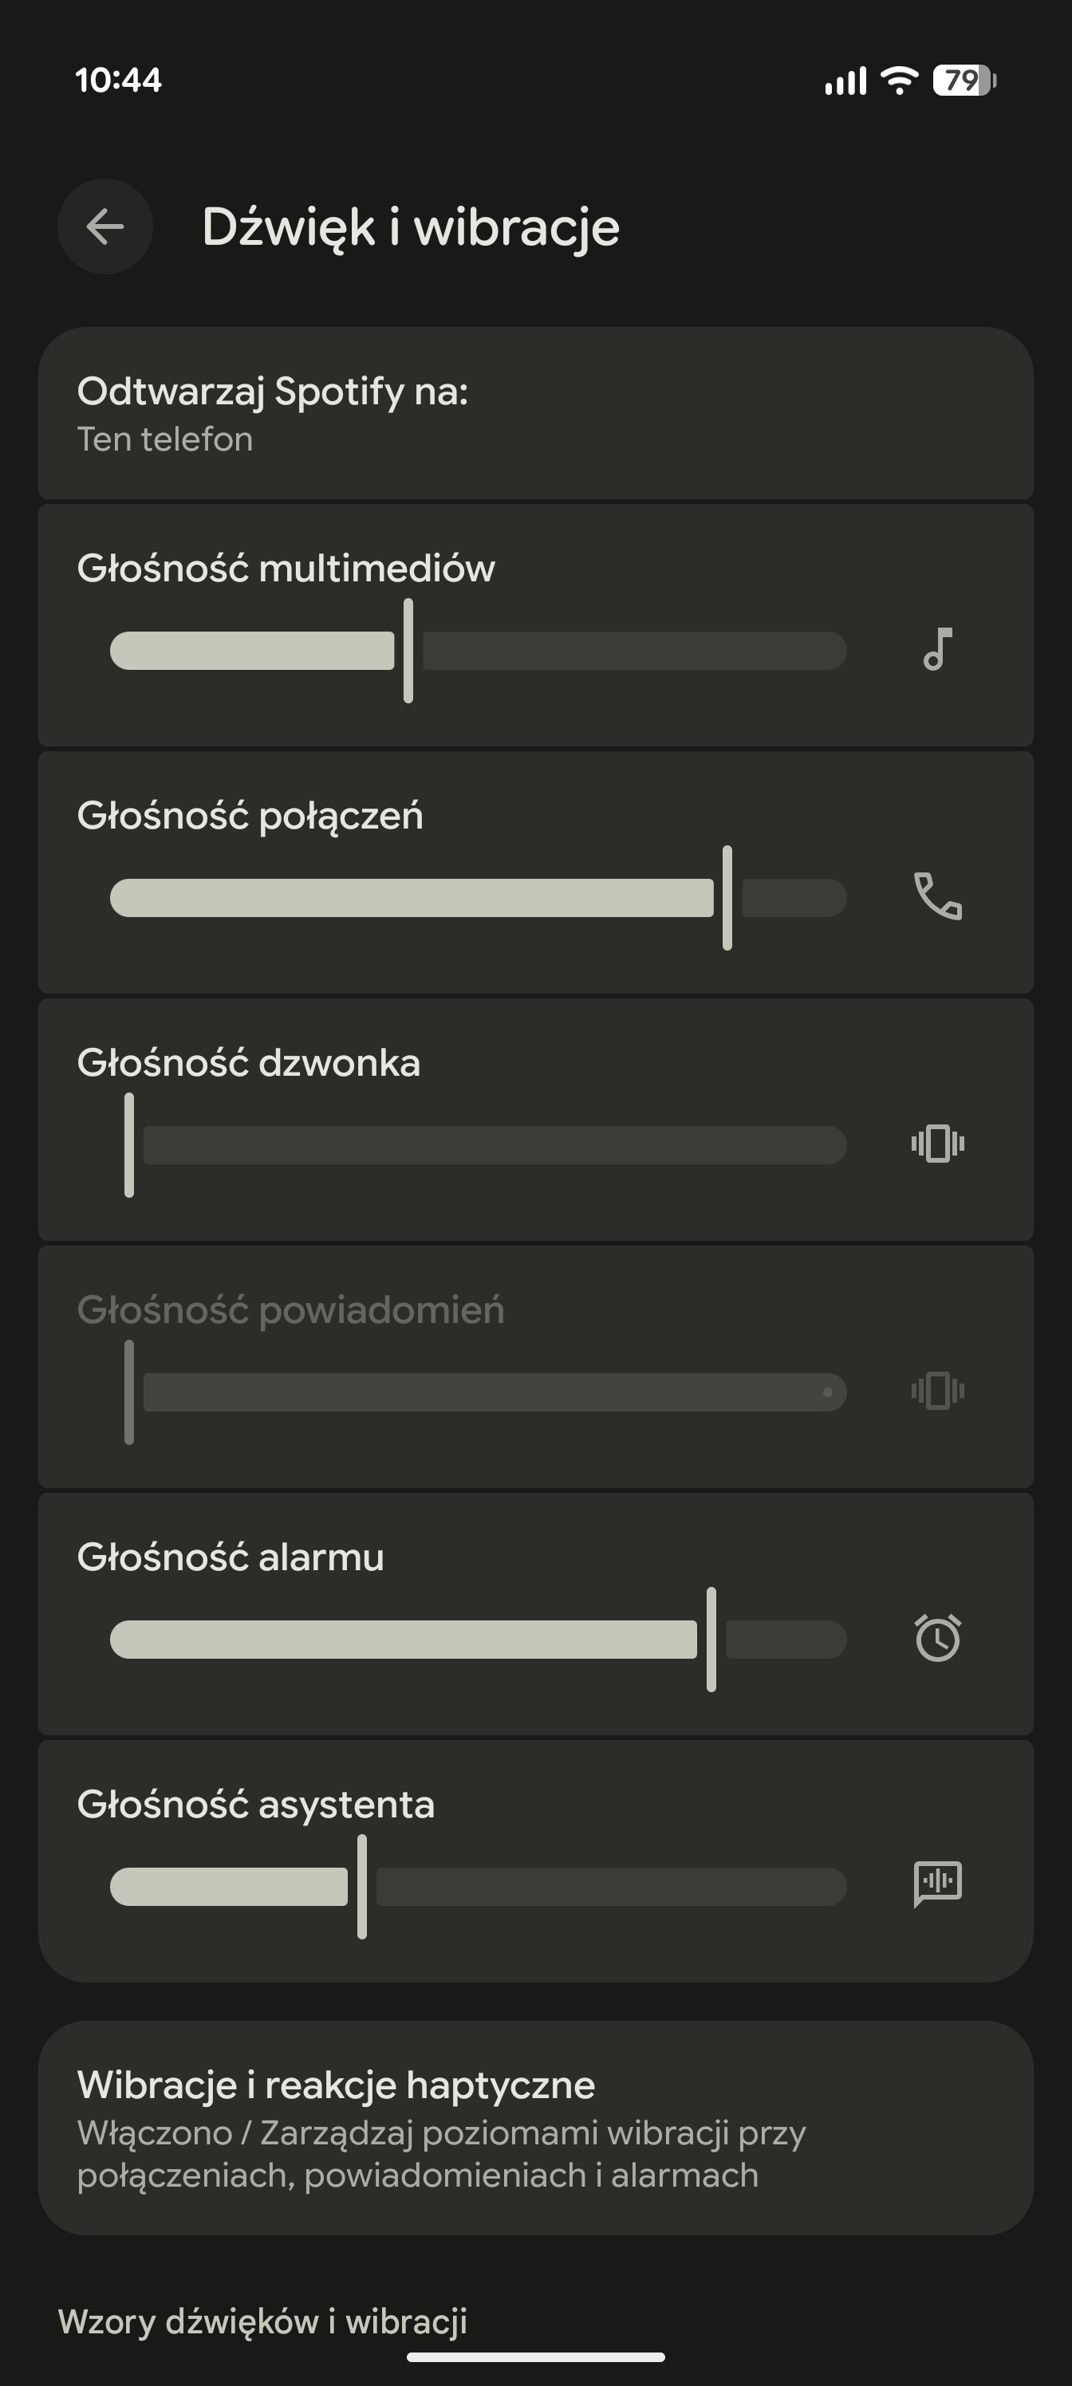Tap the Dźwięk i wibracje page title

coord(411,227)
